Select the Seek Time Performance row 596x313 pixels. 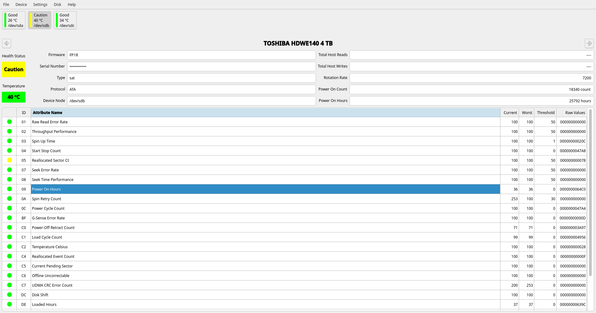[295, 179]
